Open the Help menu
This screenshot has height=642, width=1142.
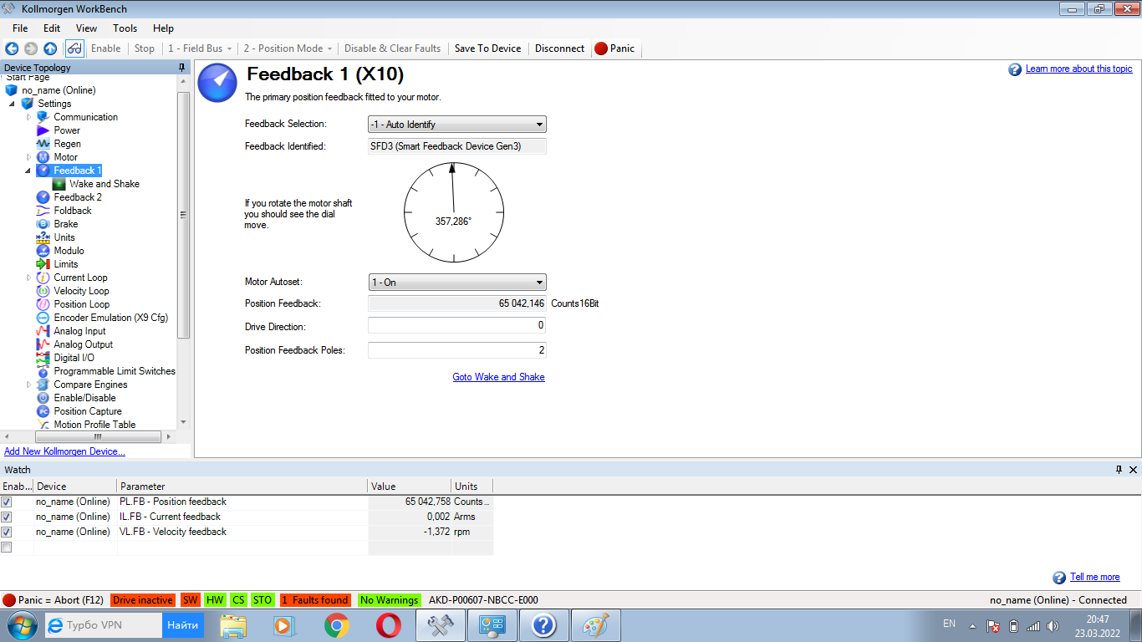point(164,28)
